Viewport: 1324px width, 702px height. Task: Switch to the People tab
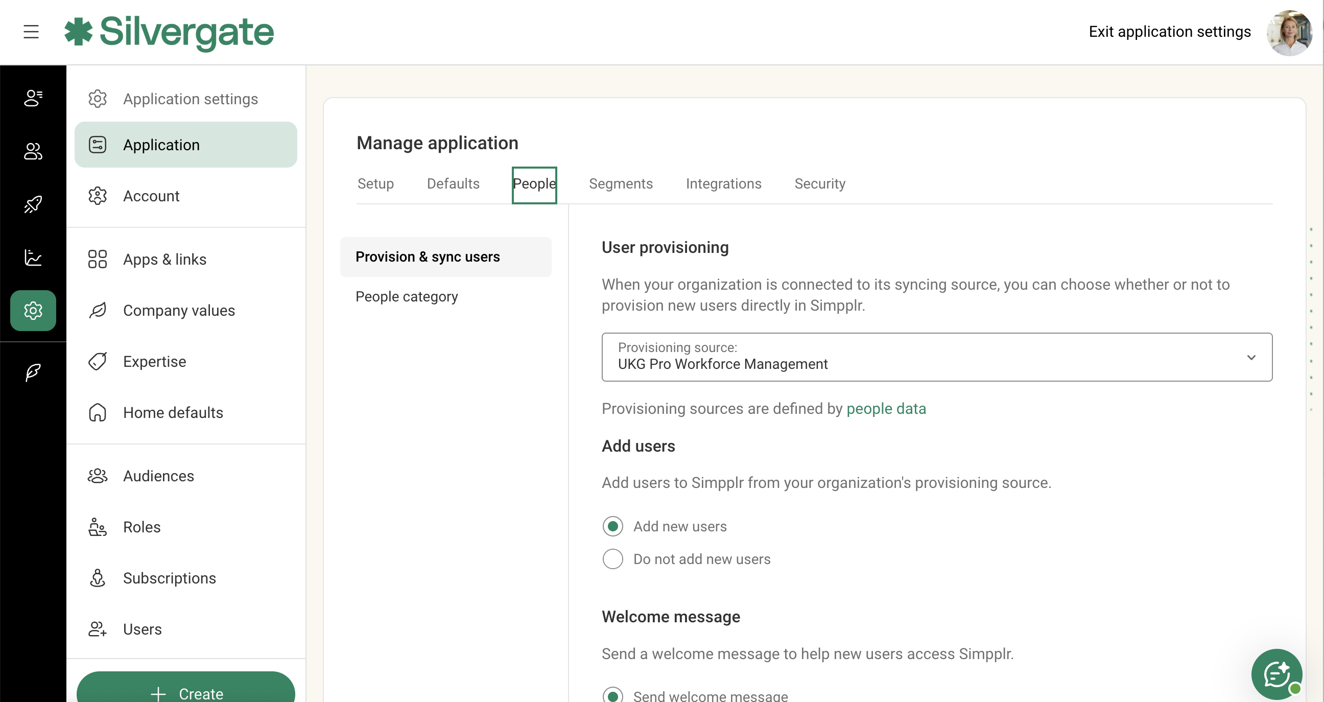click(x=534, y=184)
